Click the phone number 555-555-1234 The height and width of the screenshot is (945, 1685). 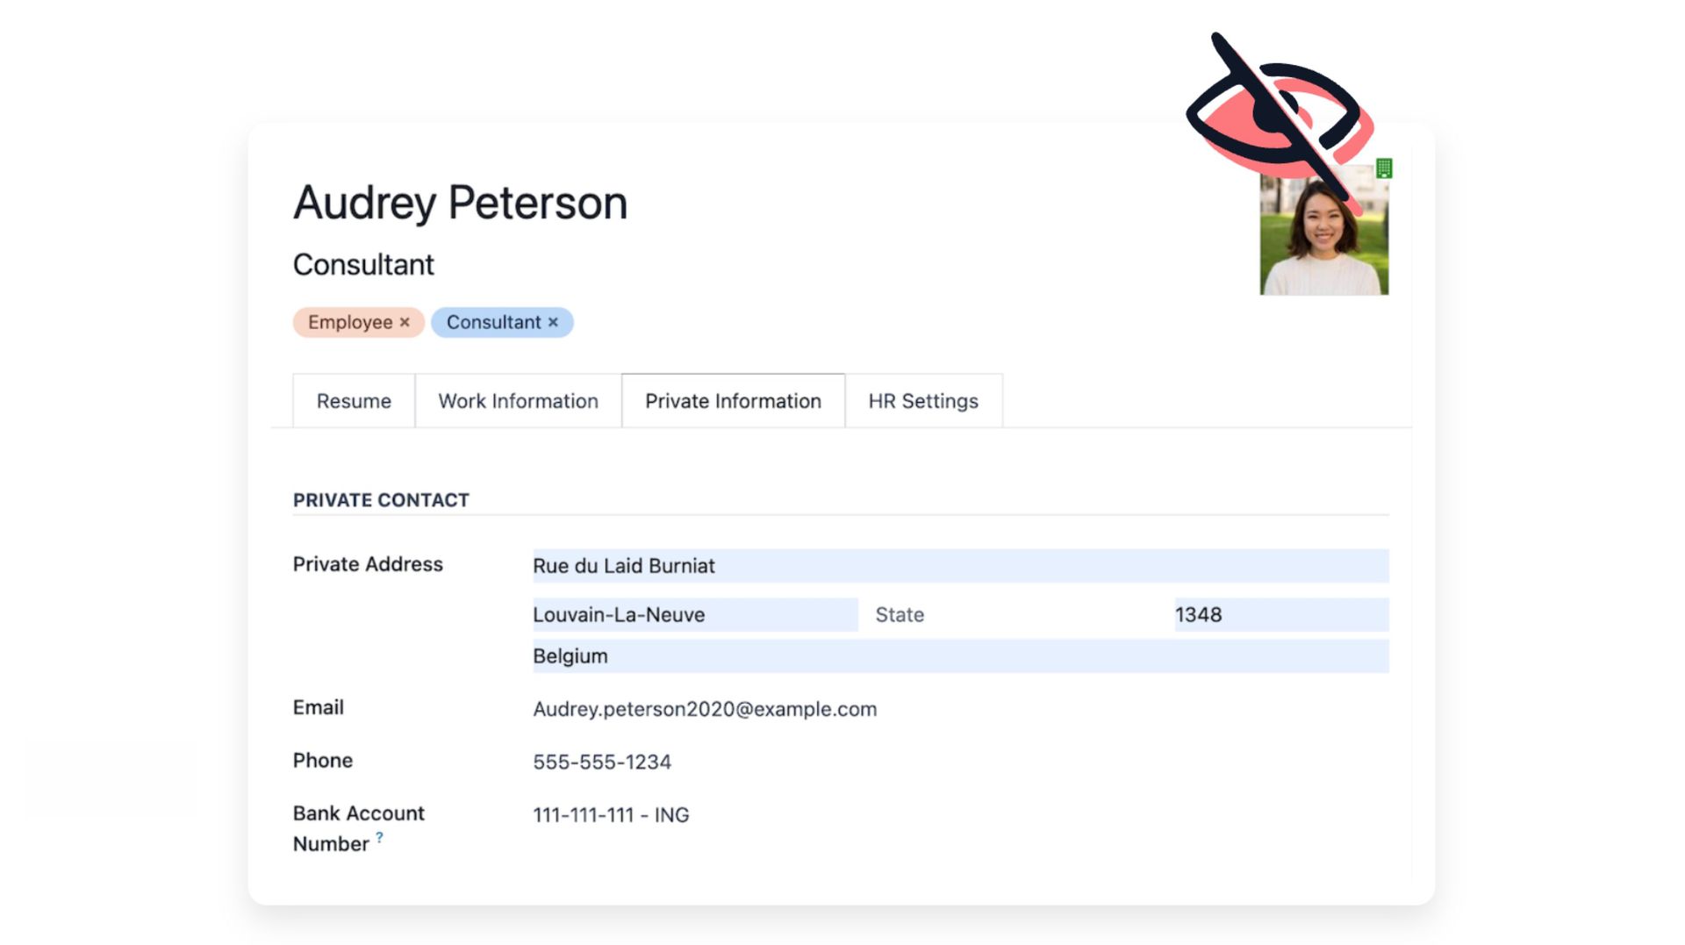[601, 762]
